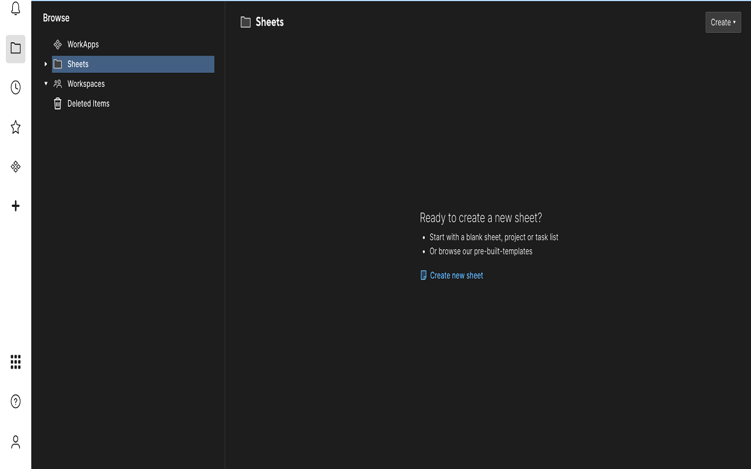View Favorites via the star icon
The width and height of the screenshot is (751, 469).
pos(15,127)
